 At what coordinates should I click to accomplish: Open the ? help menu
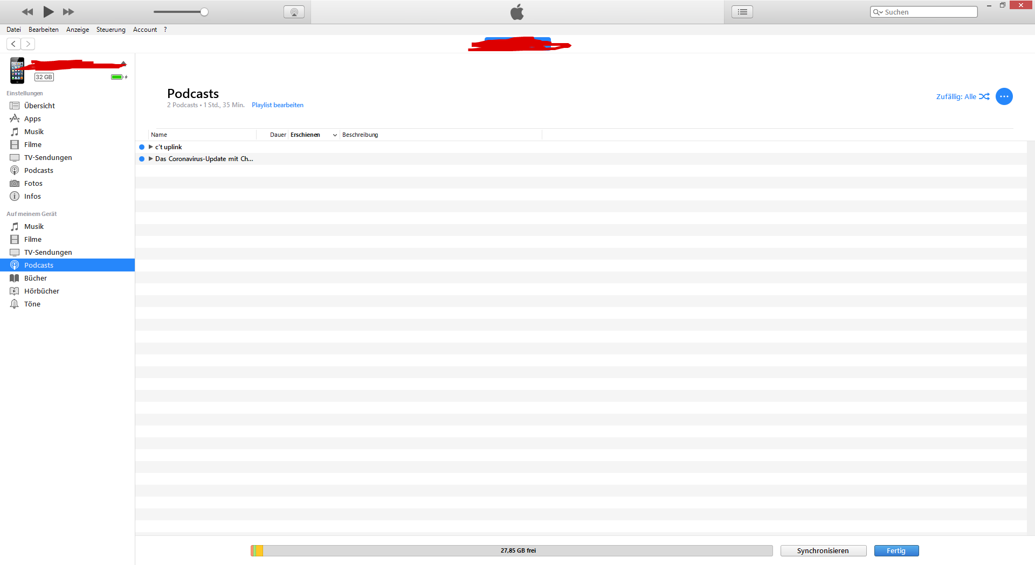165,30
